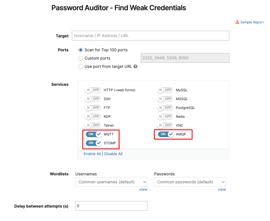Open the Passwords wordlist dropdown
The height and width of the screenshot is (221, 270).
[x=190, y=182]
